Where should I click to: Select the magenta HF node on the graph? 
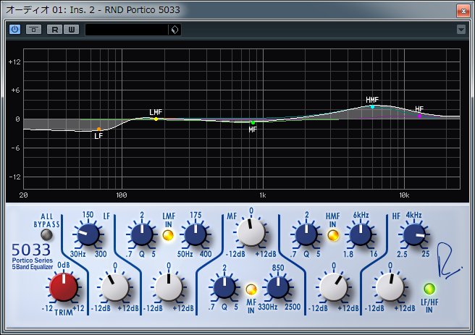(419, 116)
